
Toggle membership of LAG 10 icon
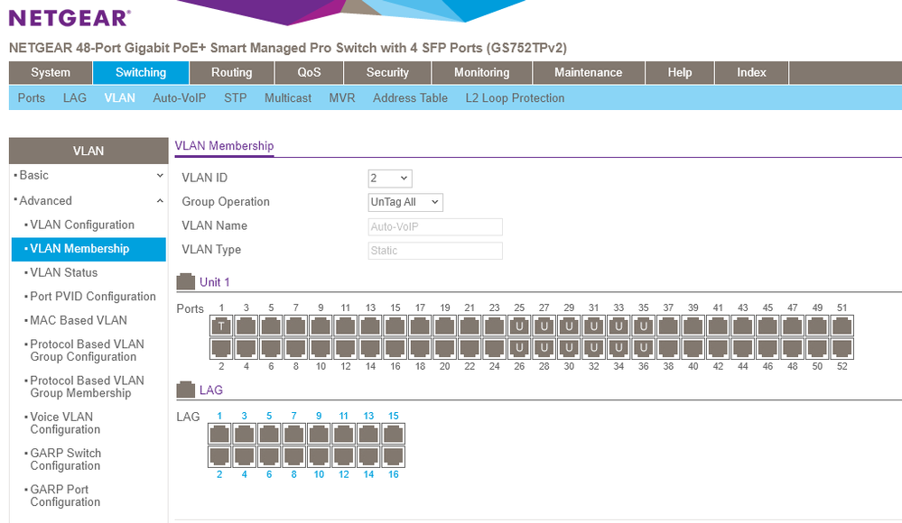point(319,456)
